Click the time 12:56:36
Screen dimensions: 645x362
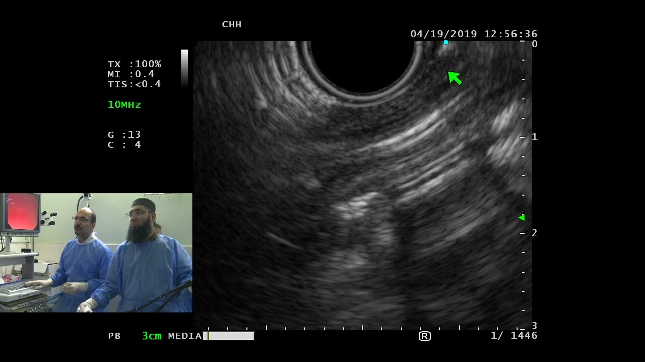tap(511, 34)
